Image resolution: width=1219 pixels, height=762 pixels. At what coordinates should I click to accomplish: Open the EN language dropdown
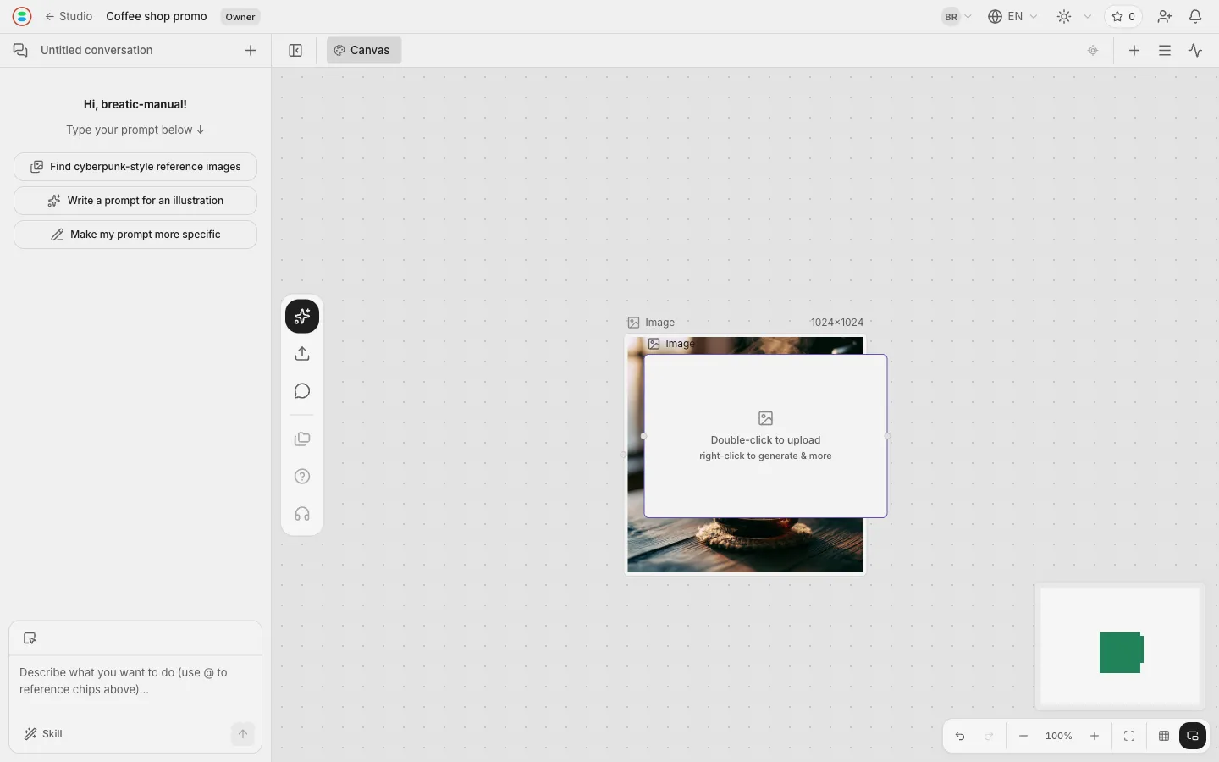[1012, 17]
